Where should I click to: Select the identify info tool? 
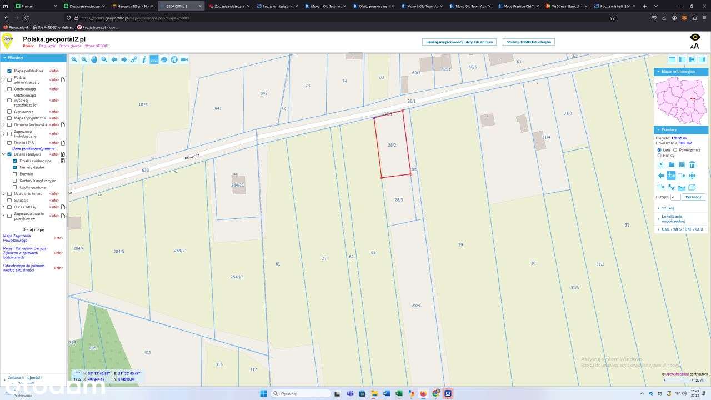point(144,59)
